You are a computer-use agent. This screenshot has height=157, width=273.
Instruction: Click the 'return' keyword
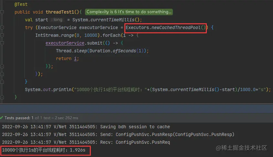[x=64, y=58]
